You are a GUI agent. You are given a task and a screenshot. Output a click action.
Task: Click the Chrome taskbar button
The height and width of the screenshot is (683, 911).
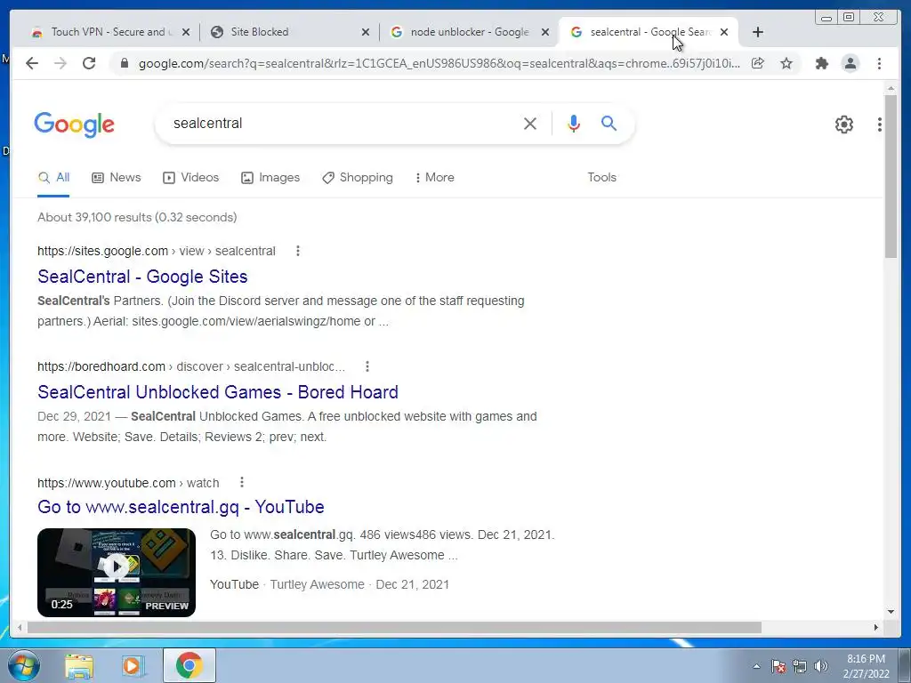coord(189,665)
